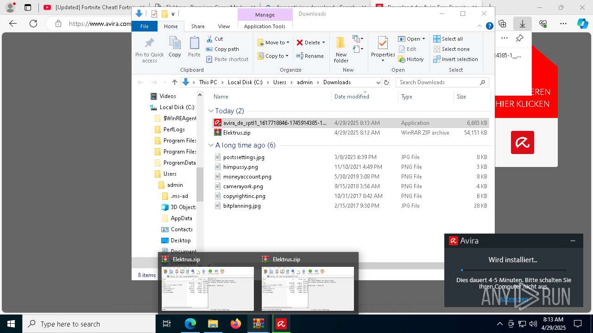Open Edge Copilot icon
This screenshot has height=333, width=593.
pyautogui.click(x=582, y=24)
